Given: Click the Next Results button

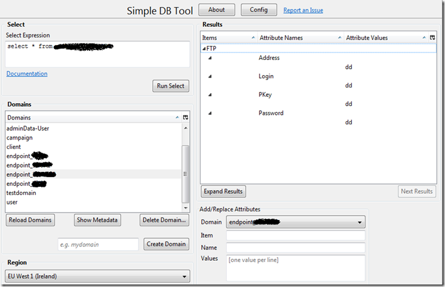Looking at the screenshot, I should [417, 191].
